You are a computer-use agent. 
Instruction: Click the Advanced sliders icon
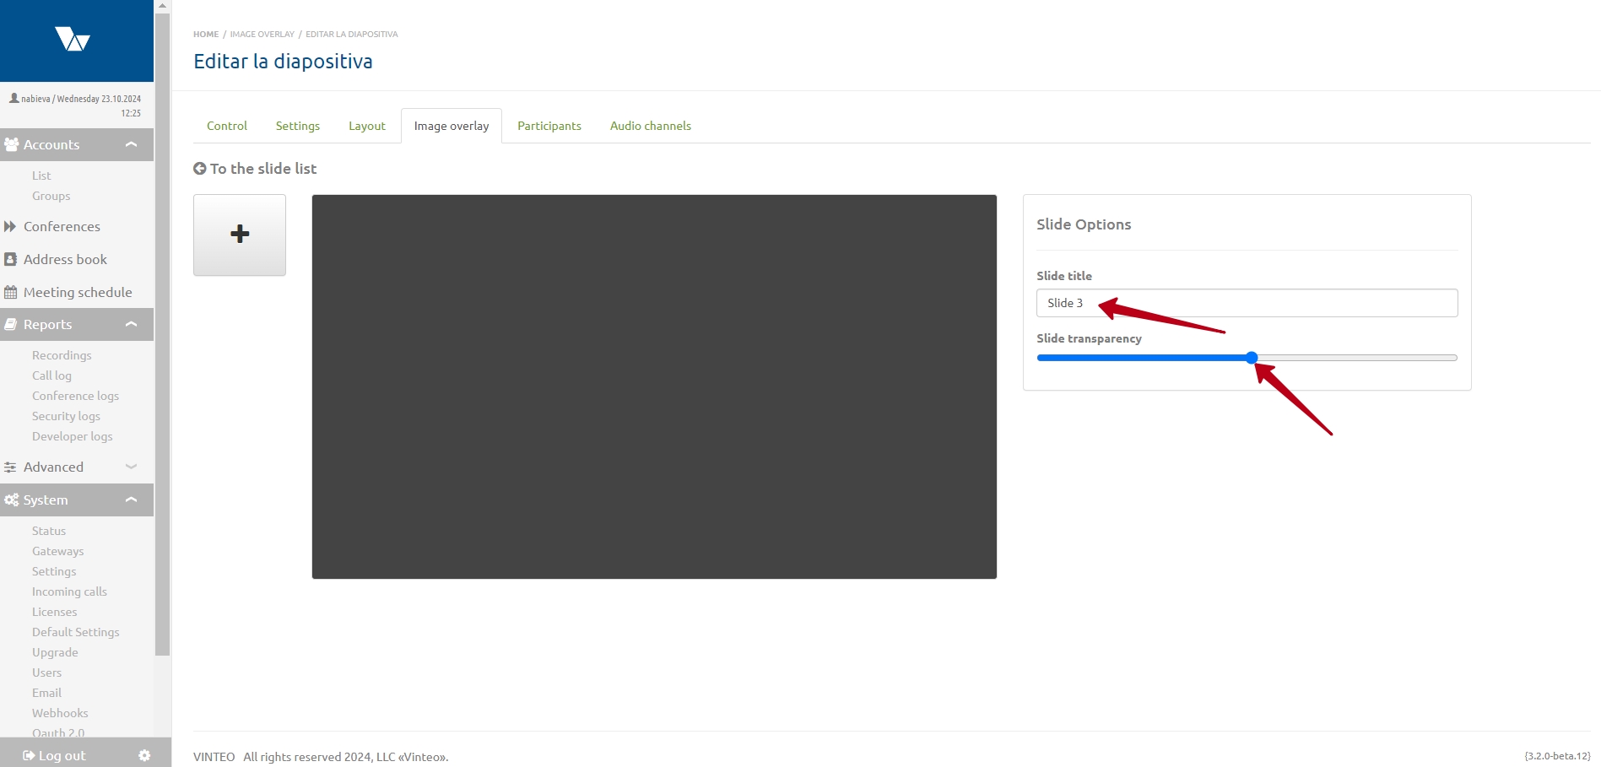10,467
